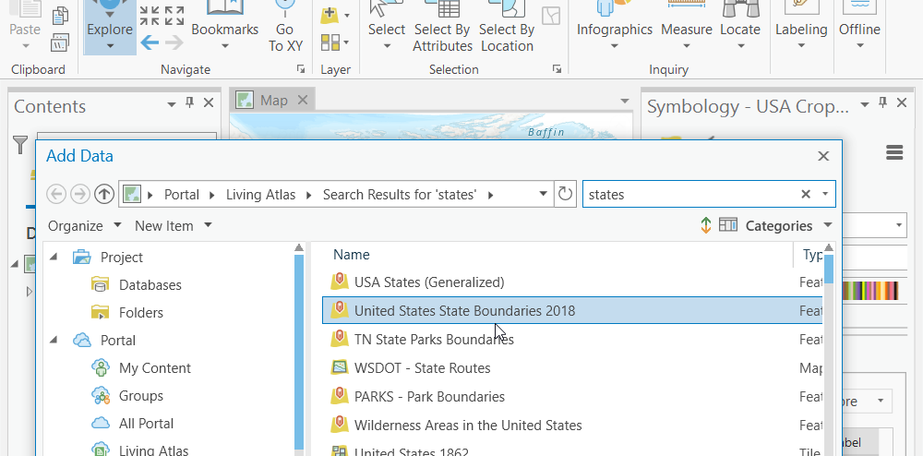Clear the states search text
Viewport: 923px width, 456px height.
(x=806, y=194)
